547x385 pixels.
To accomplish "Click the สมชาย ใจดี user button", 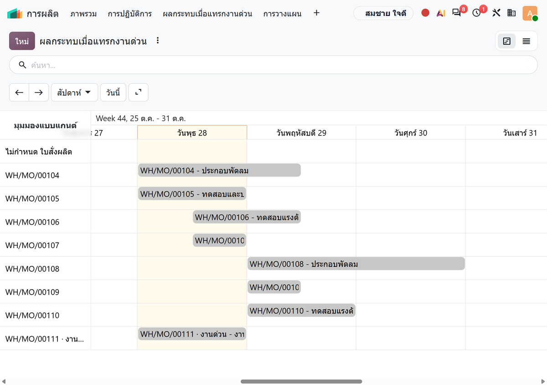I will tap(383, 13).
